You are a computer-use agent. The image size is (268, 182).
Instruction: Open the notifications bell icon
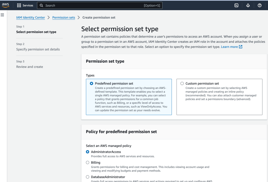248,6
